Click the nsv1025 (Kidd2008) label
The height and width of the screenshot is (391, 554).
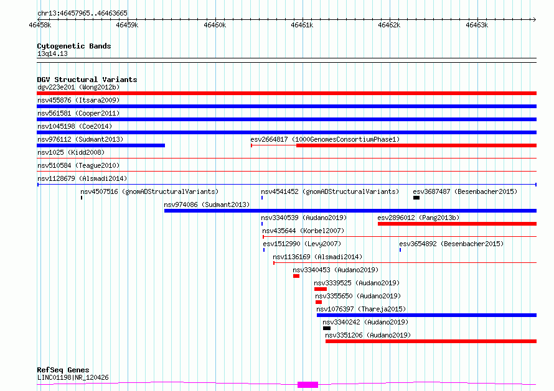(71, 152)
